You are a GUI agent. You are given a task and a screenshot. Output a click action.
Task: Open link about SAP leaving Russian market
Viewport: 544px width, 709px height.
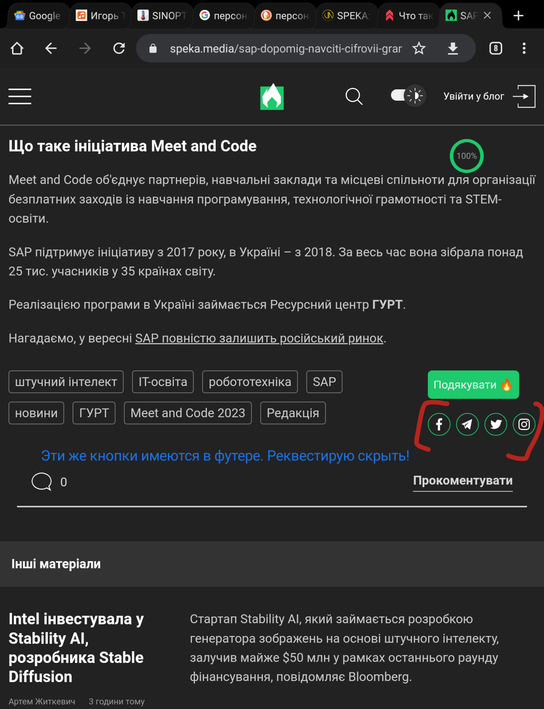coord(259,338)
